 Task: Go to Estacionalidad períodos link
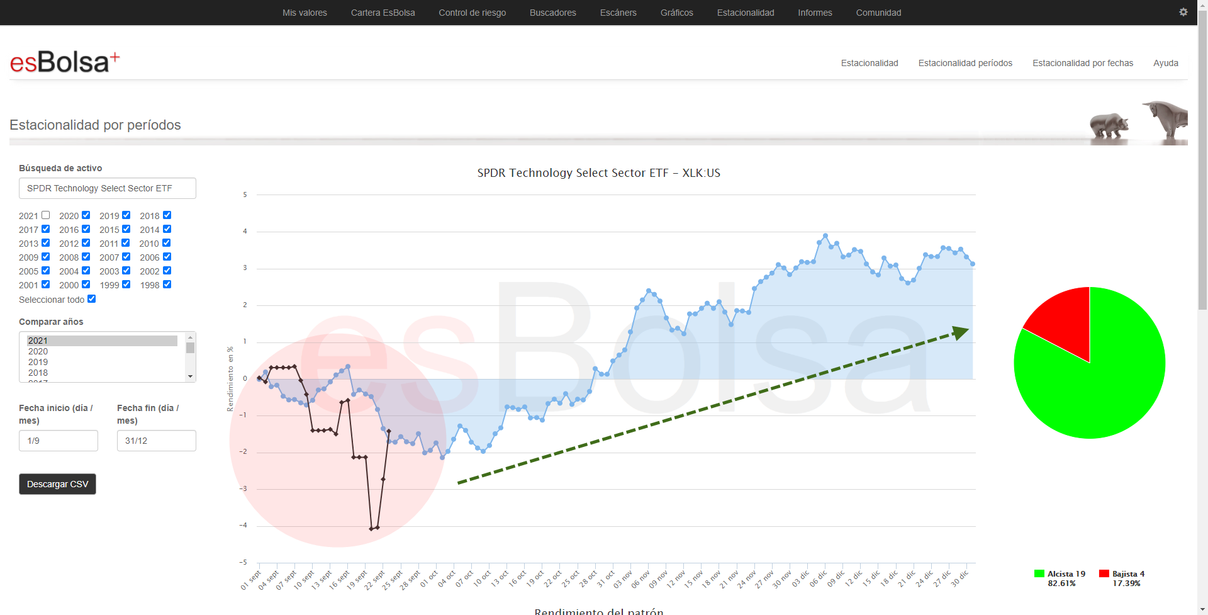tap(965, 63)
